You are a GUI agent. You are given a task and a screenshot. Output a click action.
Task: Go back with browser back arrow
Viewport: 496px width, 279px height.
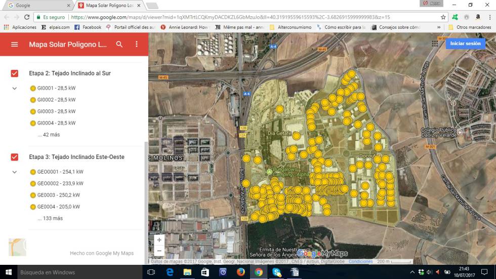coord(7,17)
